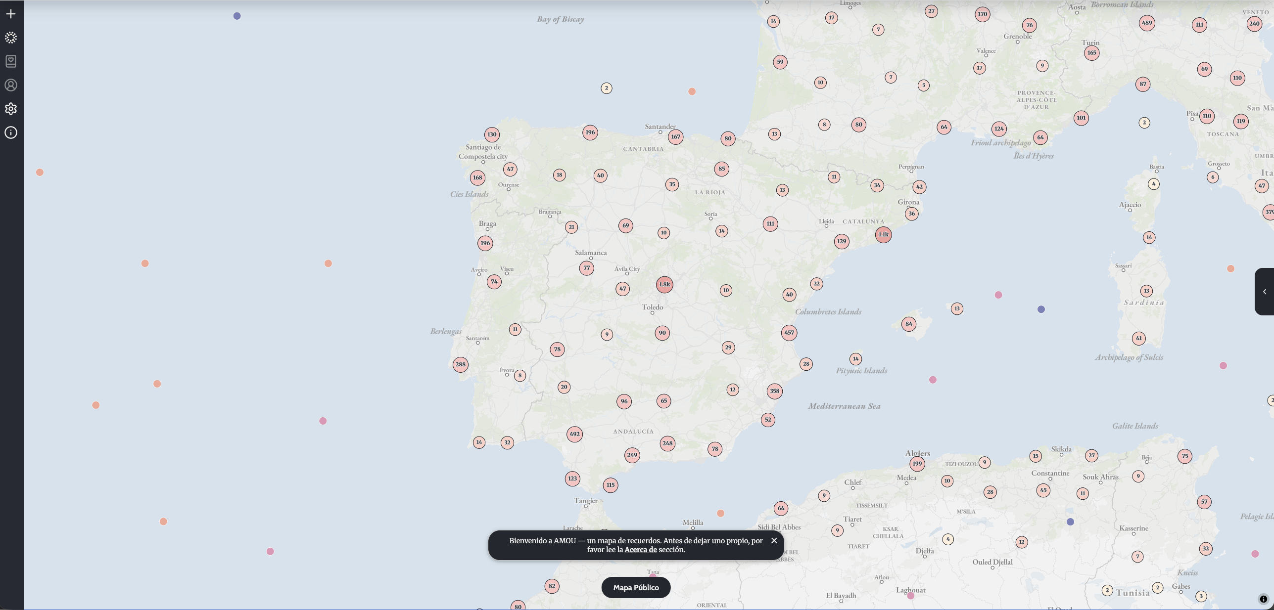The width and height of the screenshot is (1274, 610).
Task: Dismiss the AMOU welcome banner
Action: click(774, 540)
